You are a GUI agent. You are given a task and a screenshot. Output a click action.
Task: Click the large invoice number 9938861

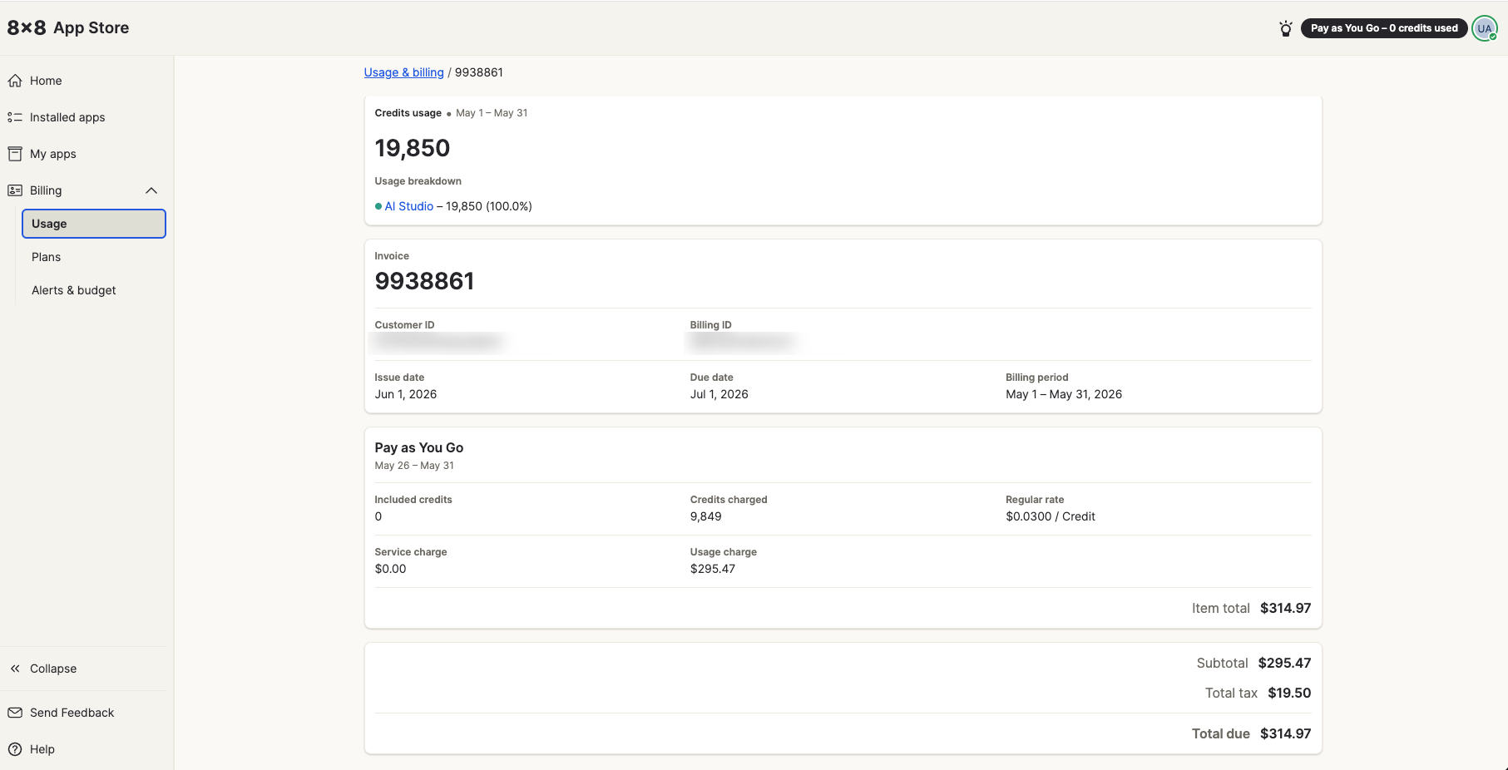424,281
